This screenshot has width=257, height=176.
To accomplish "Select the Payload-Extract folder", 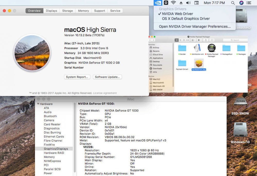I will (x=182, y=65).
